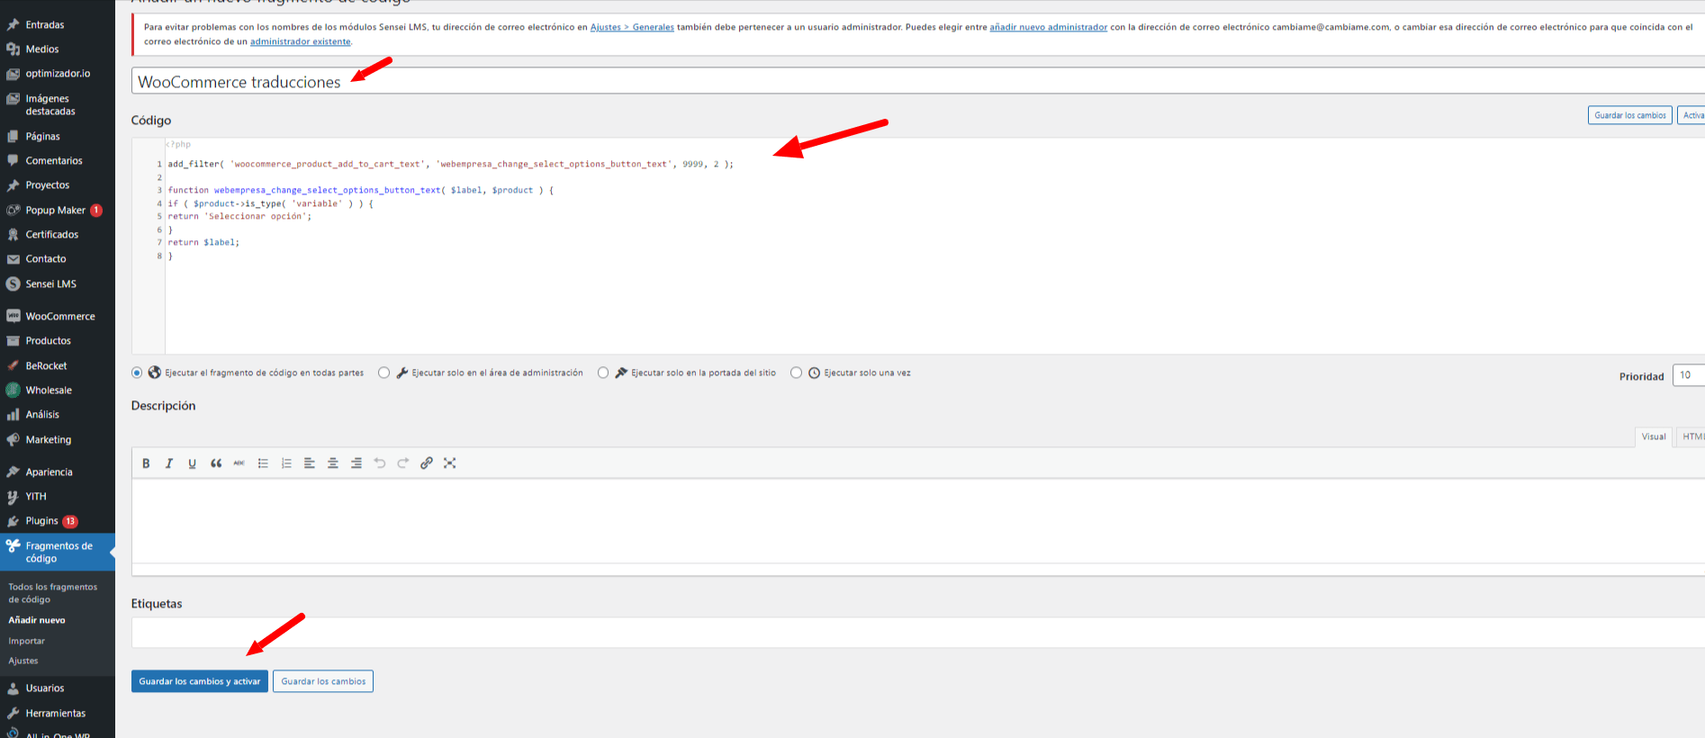Follow añadir nuevo administrador link
1705x738 pixels.
tap(1049, 27)
